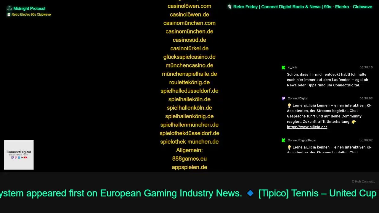Click the lightbulb emoji in ConnectDigital's message
The height and width of the screenshot is (213, 379).
(289, 106)
